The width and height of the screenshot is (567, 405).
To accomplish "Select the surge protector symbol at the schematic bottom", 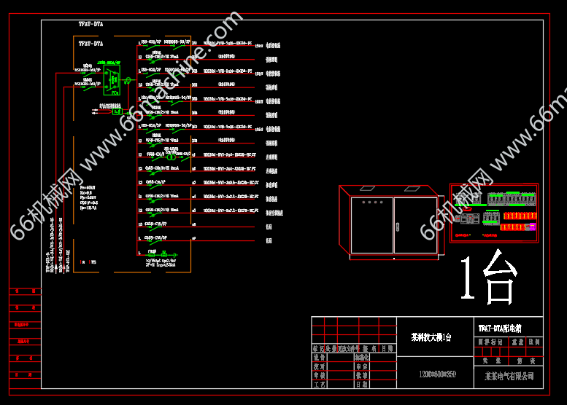I will pos(152,253).
